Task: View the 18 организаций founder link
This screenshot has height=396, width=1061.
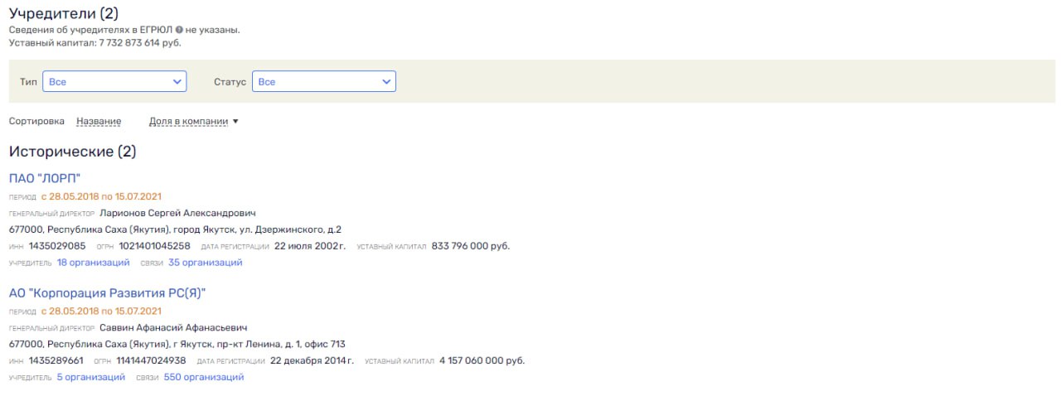Action: [x=93, y=263]
